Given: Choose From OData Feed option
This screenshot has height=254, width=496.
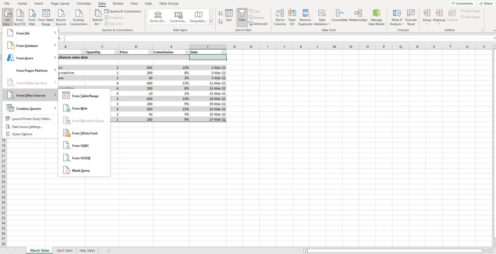Looking at the screenshot, I should tap(84, 133).
